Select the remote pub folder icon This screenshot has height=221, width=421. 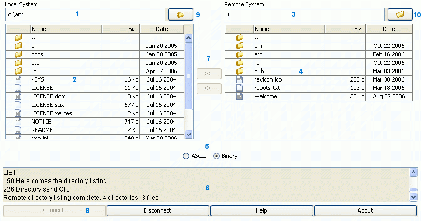click(240, 71)
